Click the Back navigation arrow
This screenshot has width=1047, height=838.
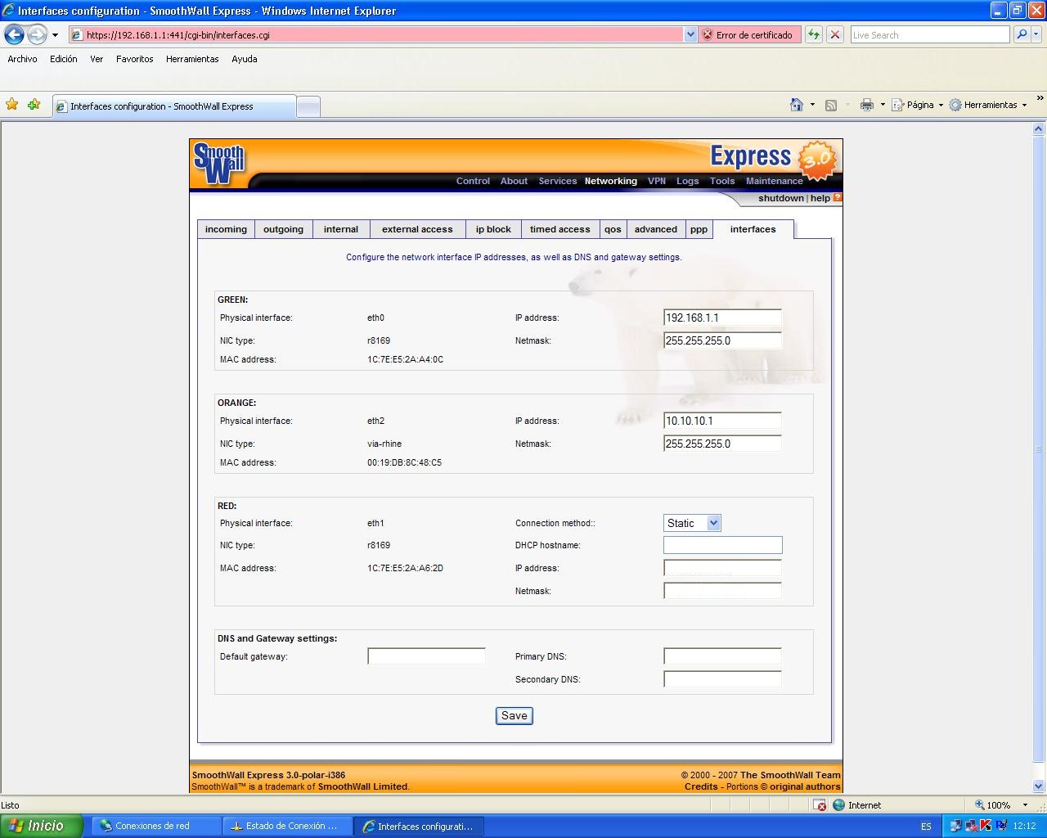point(13,34)
